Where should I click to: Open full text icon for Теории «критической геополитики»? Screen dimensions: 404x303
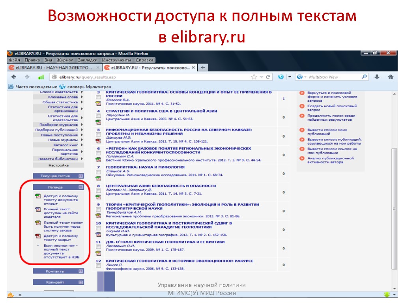(98, 216)
